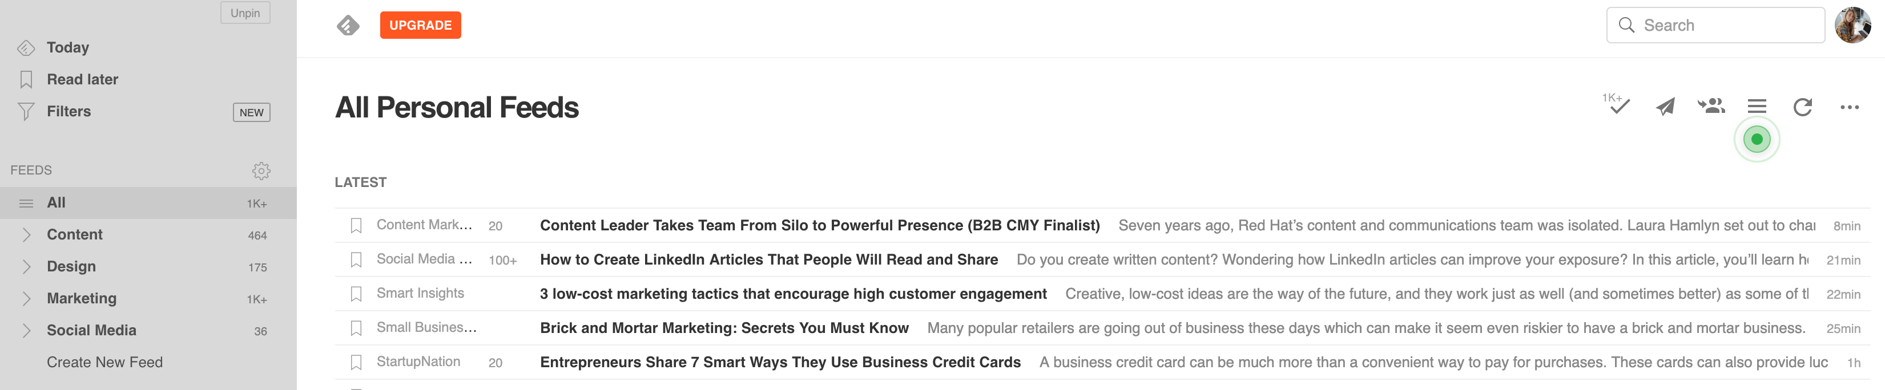Expand the Social Media feed category

(26, 331)
